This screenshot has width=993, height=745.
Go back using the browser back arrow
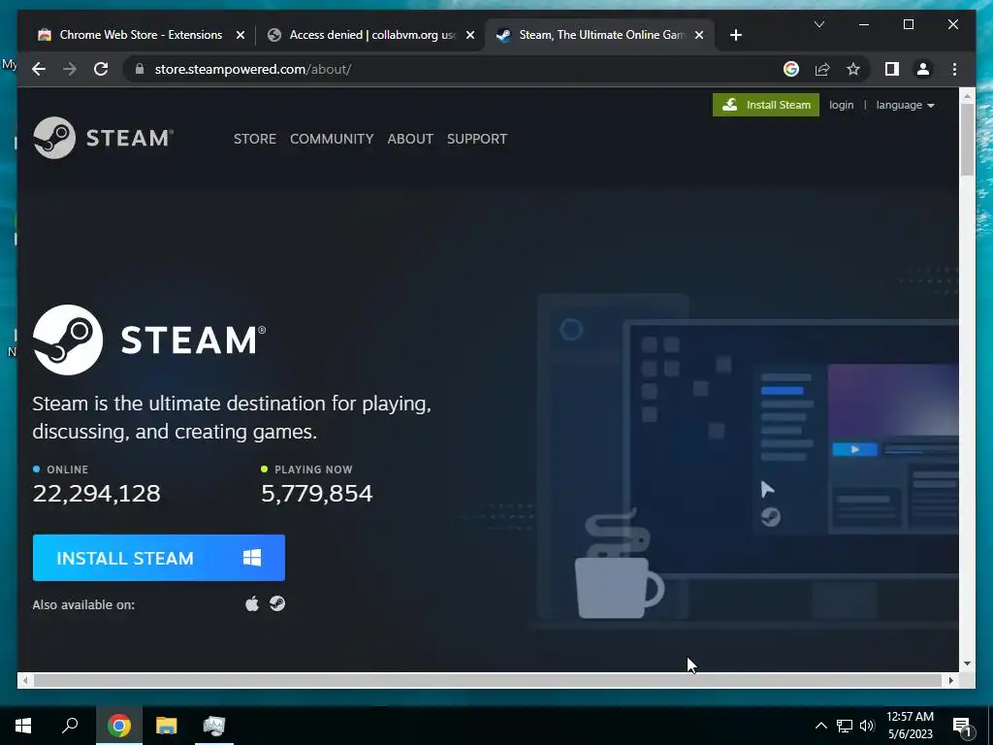tap(39, 69)
